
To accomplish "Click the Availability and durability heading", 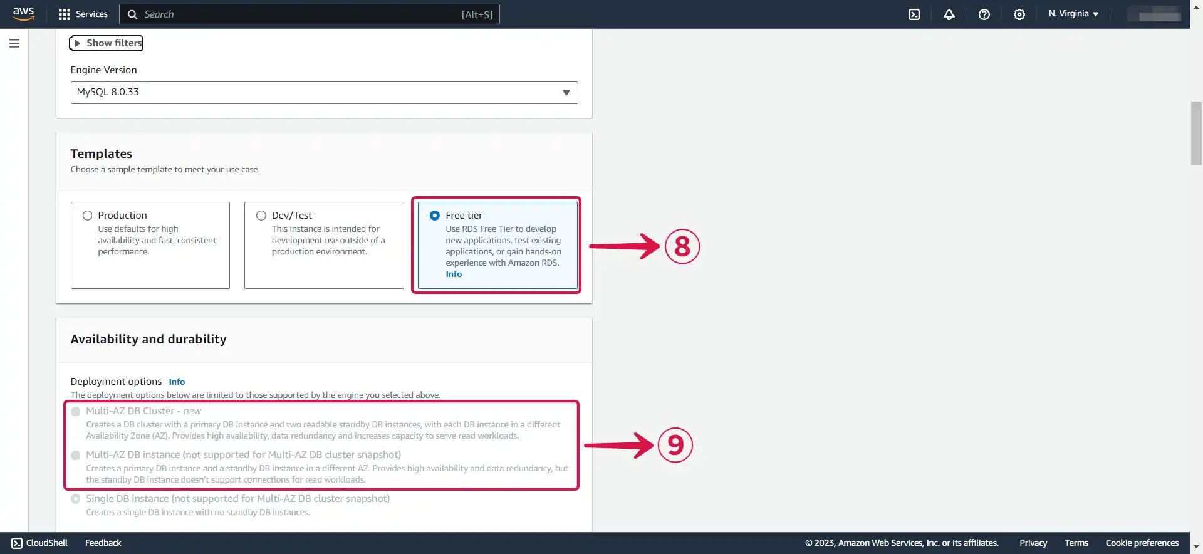I will pos(148,340).
